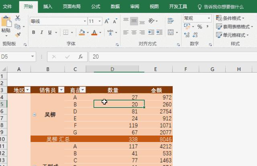Toggle Italic formatting
The width and height of the screenshot is (257, 166).
(x=42, y=32)
